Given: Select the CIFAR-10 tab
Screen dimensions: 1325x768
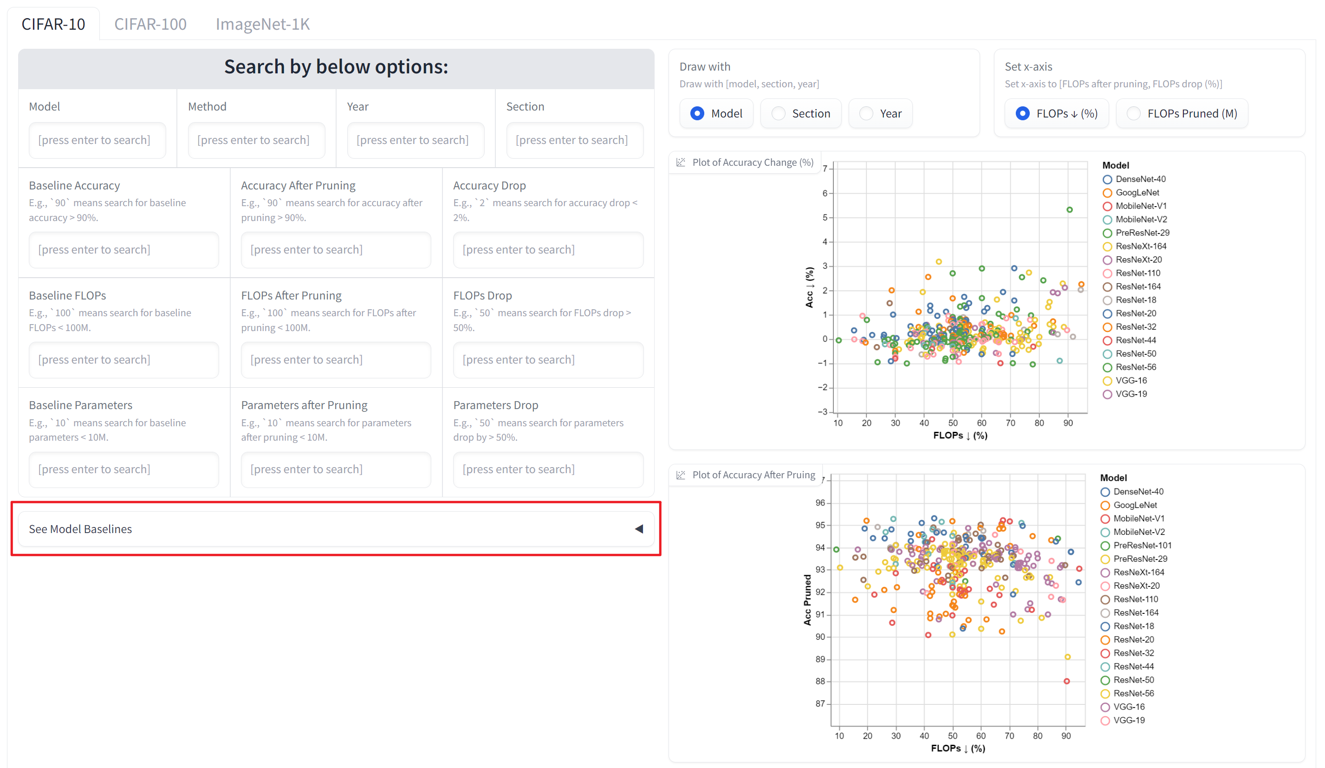Looking at the screenshot, I should coord(53,24).
